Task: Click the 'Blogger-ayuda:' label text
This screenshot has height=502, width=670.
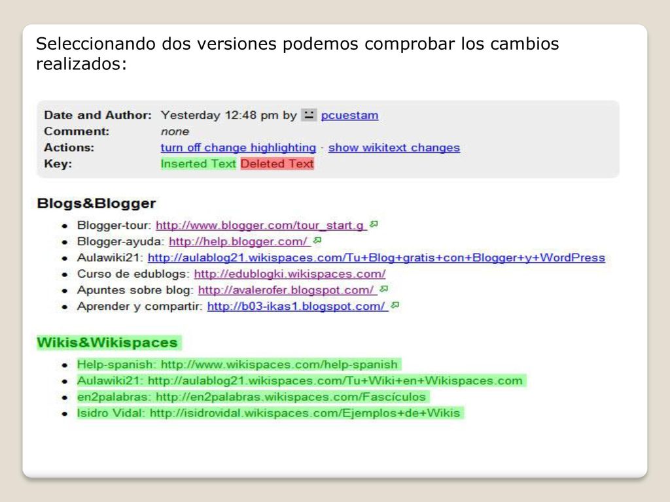Action: (x=121, y=242)
